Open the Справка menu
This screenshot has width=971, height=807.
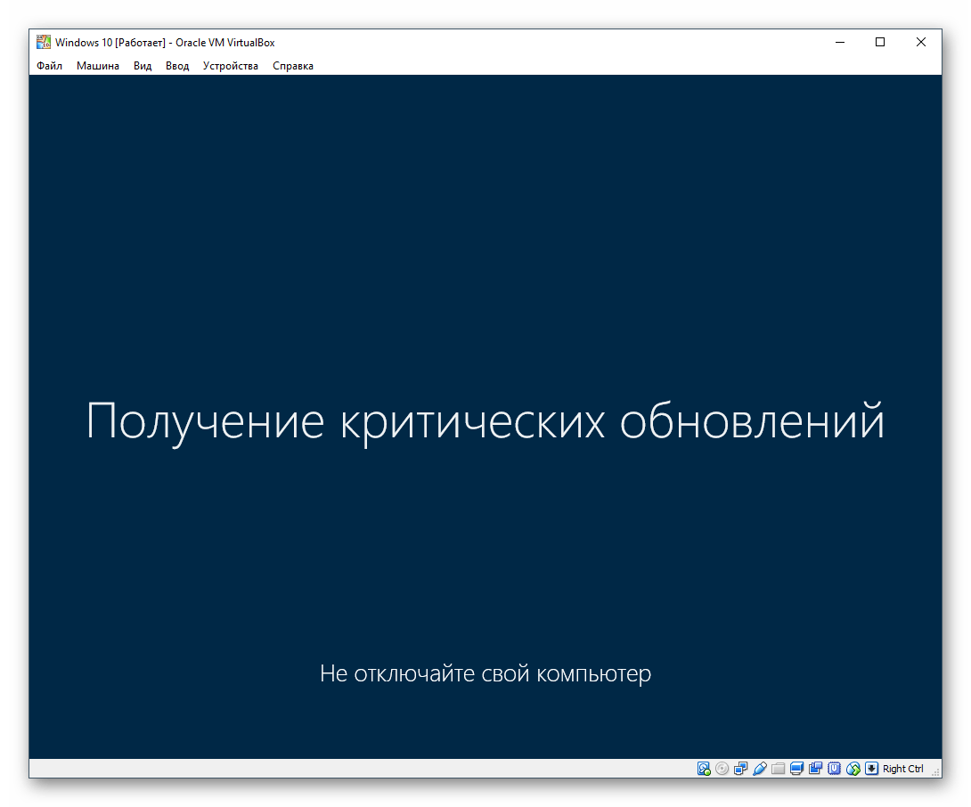(x=293, y=66)
